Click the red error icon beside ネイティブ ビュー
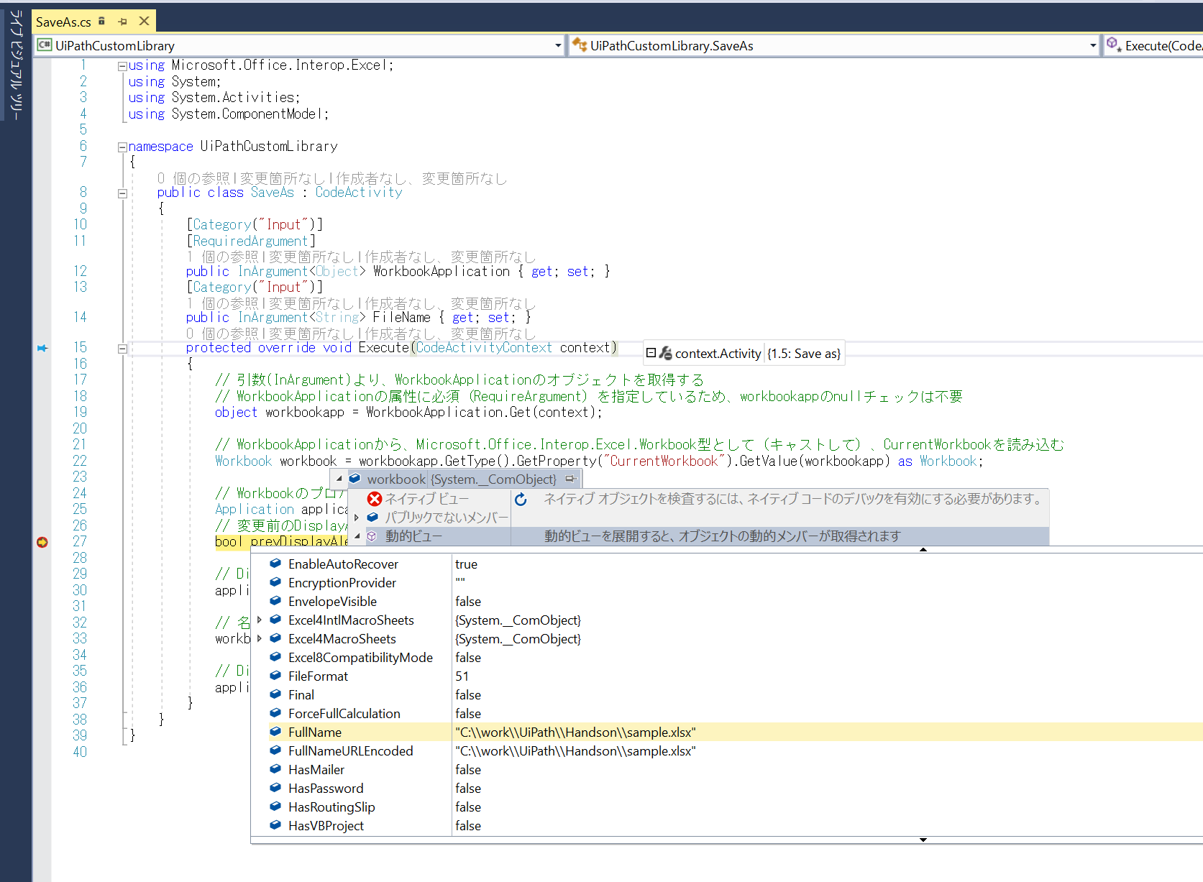1203x882 pixels. coord(374,499)
